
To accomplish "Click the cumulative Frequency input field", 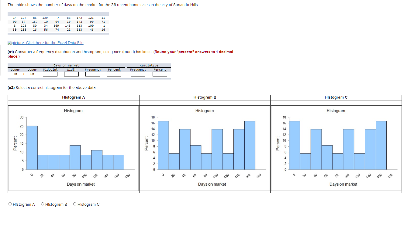I will [x=138, y=74].
